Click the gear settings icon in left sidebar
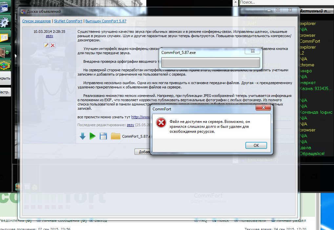 pos(5,22)
